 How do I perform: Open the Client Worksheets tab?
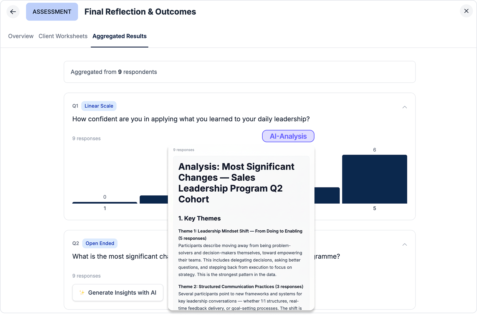click(x=63, y=36)
